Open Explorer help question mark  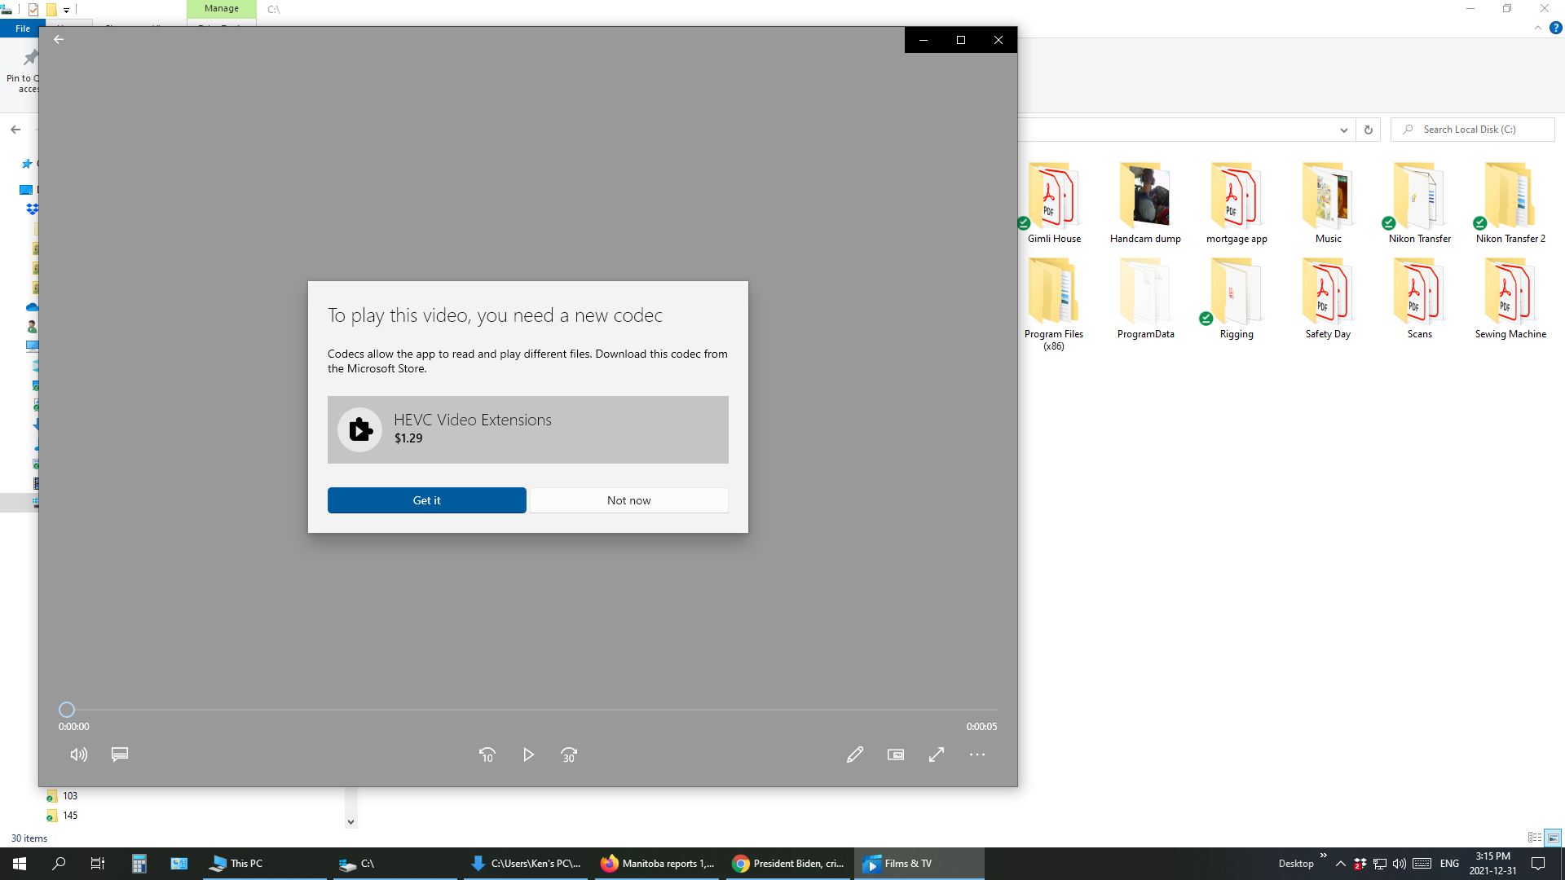click(1555, 28)
